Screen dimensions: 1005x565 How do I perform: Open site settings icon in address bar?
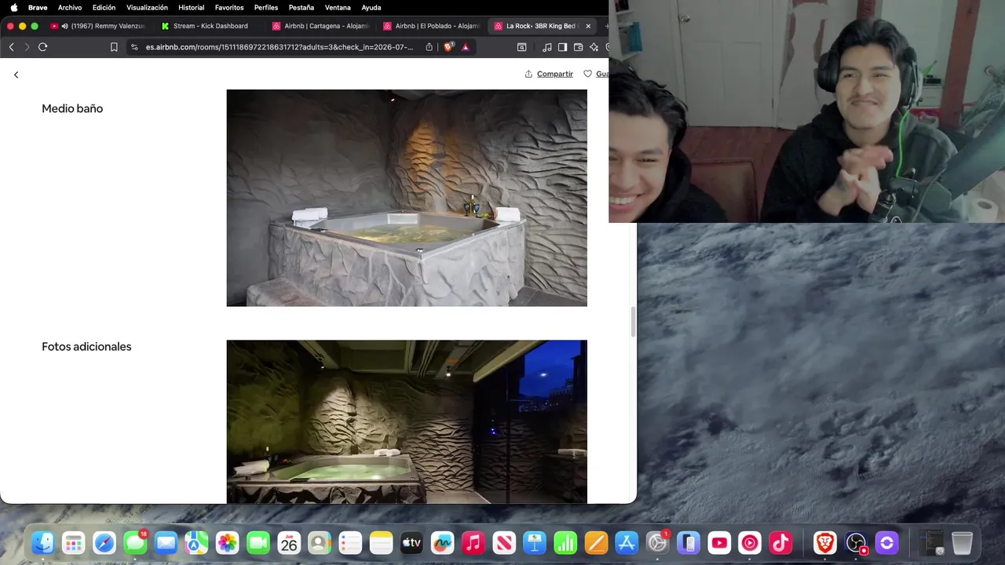point(134,47)
